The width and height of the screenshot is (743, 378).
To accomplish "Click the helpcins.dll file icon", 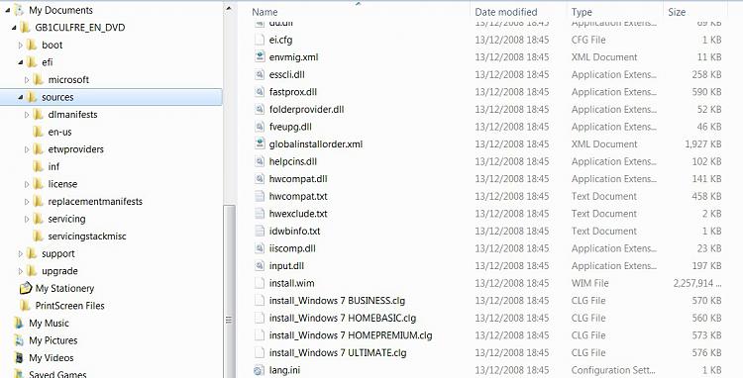I will tap(260, 161).
